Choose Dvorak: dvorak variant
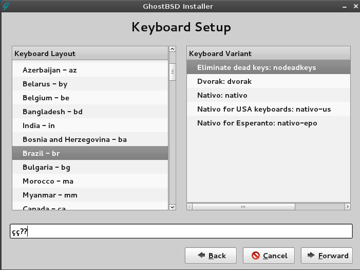 click(269, 81)
